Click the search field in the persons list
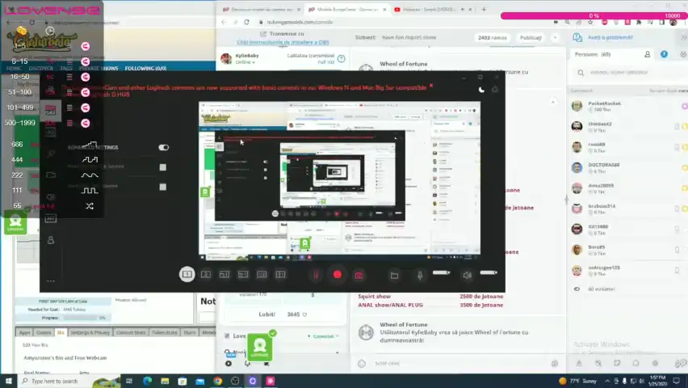The image size is (688, 388). 628,73
